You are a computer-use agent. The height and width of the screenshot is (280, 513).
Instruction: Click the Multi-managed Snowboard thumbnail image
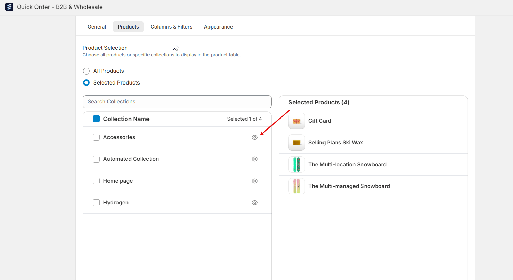(x=297, y=186)
